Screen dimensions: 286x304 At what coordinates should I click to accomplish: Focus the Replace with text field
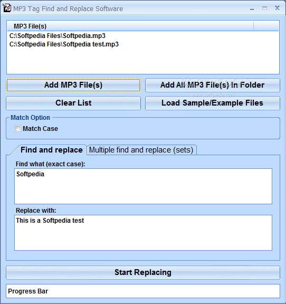pyautogui.click(x=143, y=232)
